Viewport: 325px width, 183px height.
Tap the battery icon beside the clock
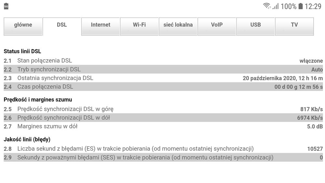(300, 6)
